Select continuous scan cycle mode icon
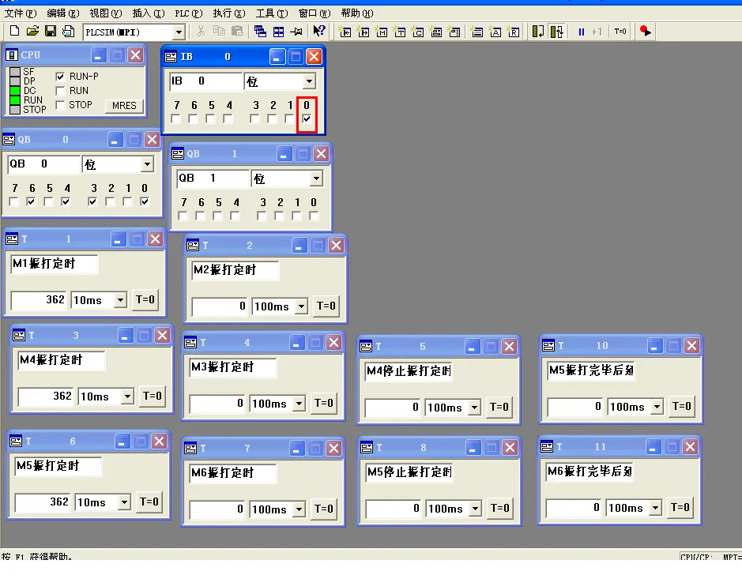The height and width of the screenshot is (575, 742). [x=557, y=32]
